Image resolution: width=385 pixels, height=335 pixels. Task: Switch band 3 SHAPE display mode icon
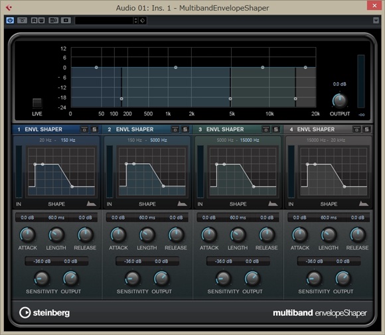coord(273,204)
